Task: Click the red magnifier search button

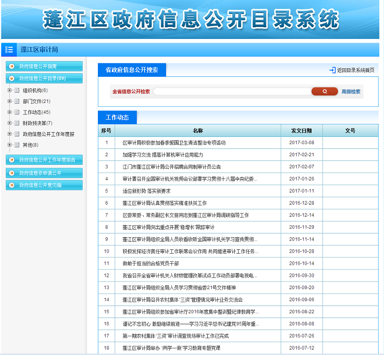Action: point(324,91)
